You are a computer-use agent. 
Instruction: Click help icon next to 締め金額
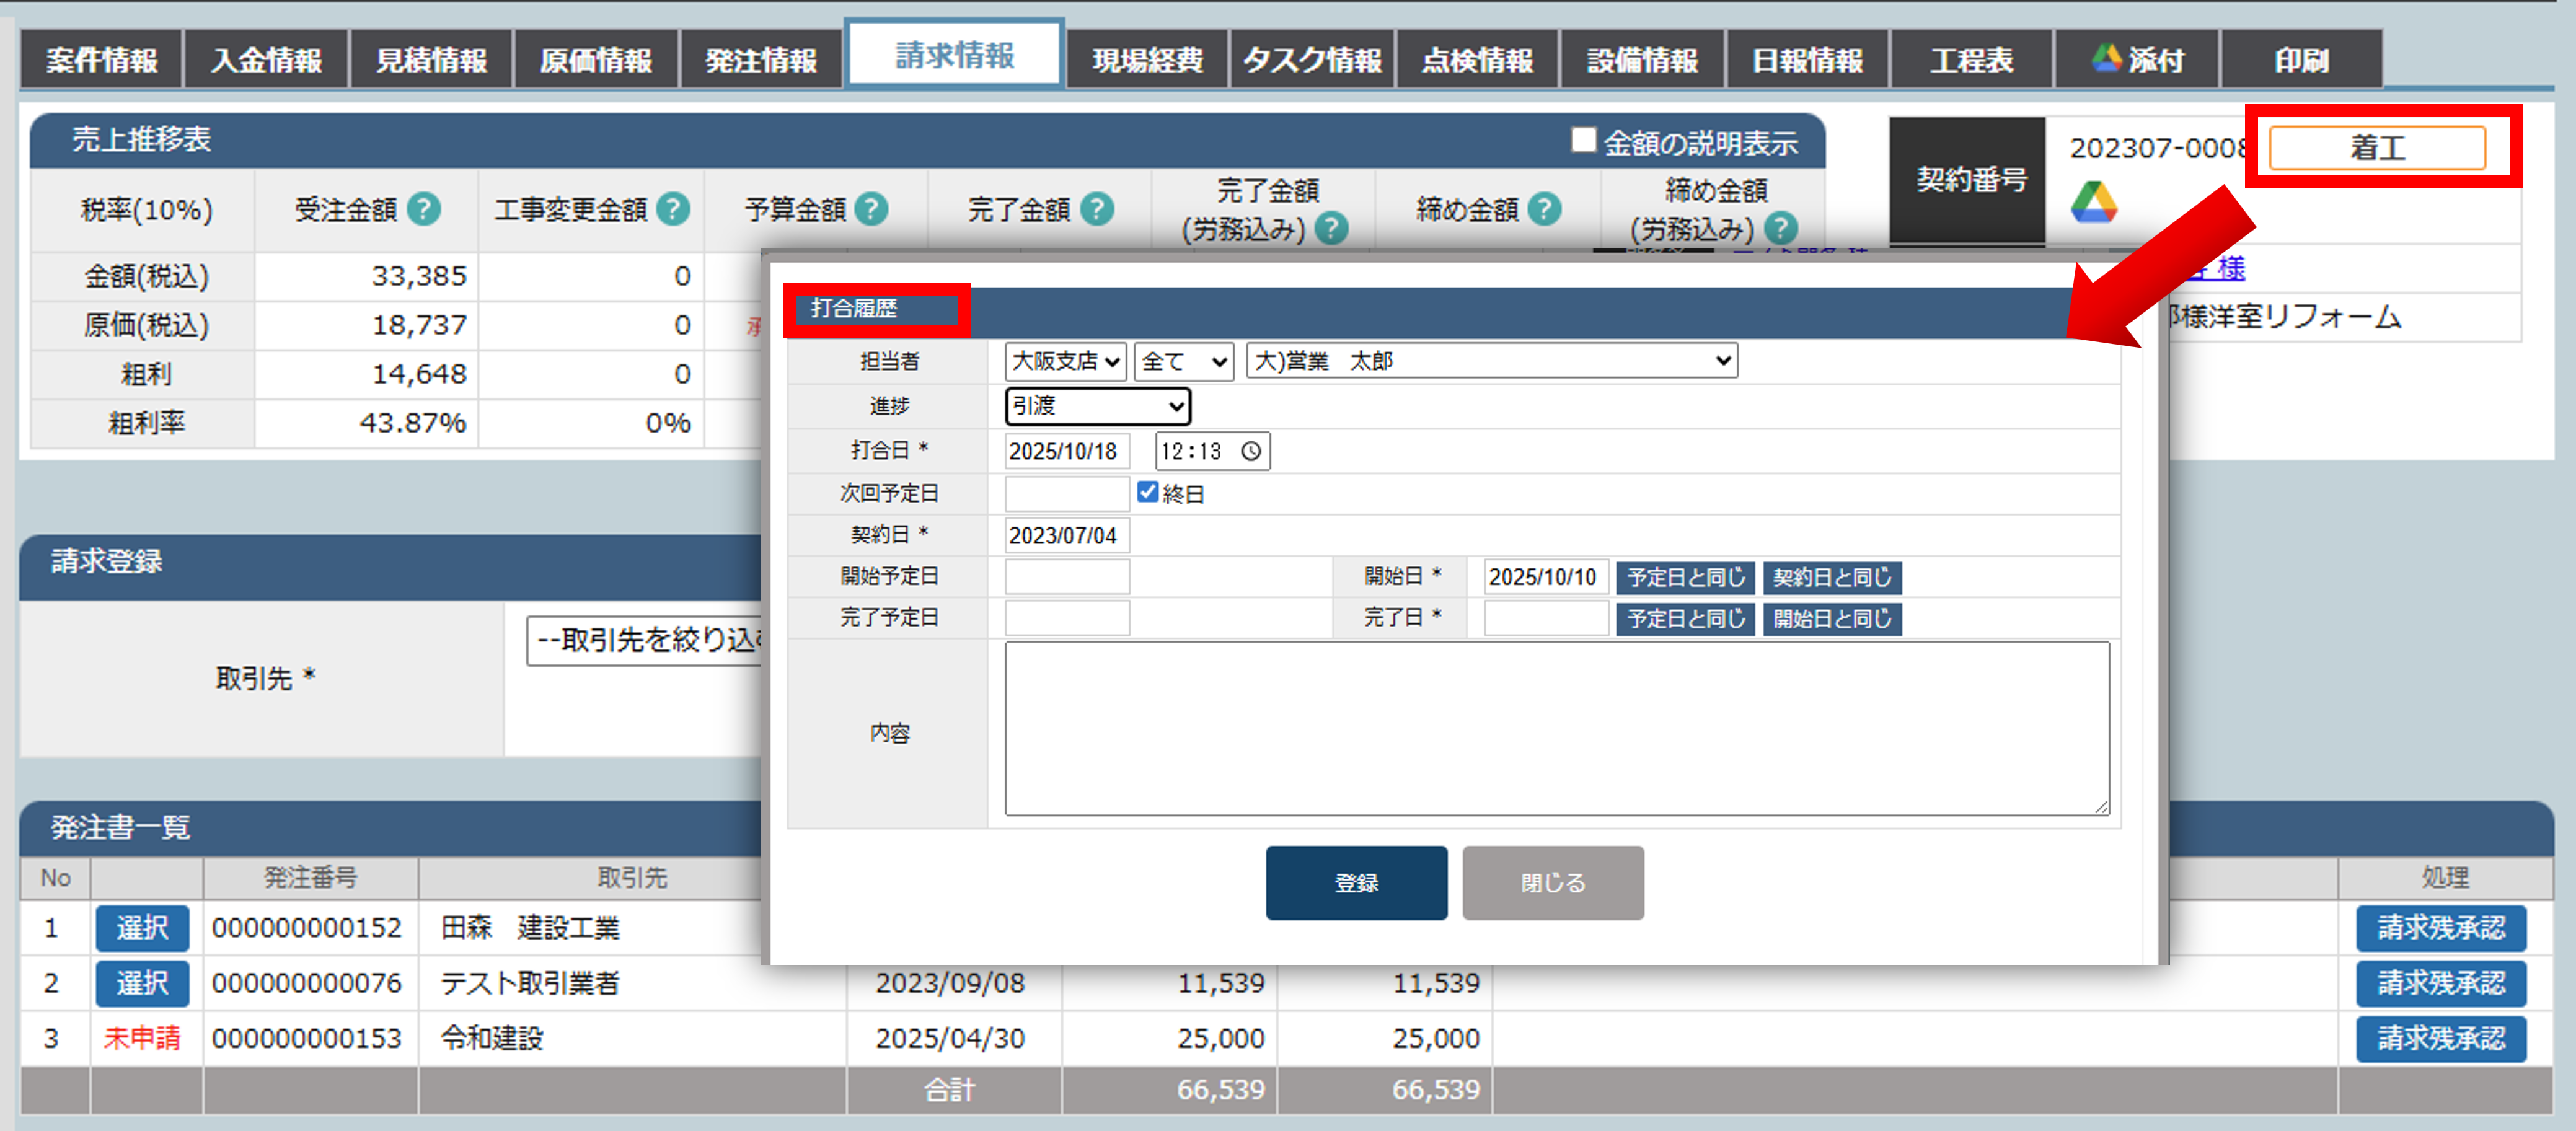(1545, 209)
